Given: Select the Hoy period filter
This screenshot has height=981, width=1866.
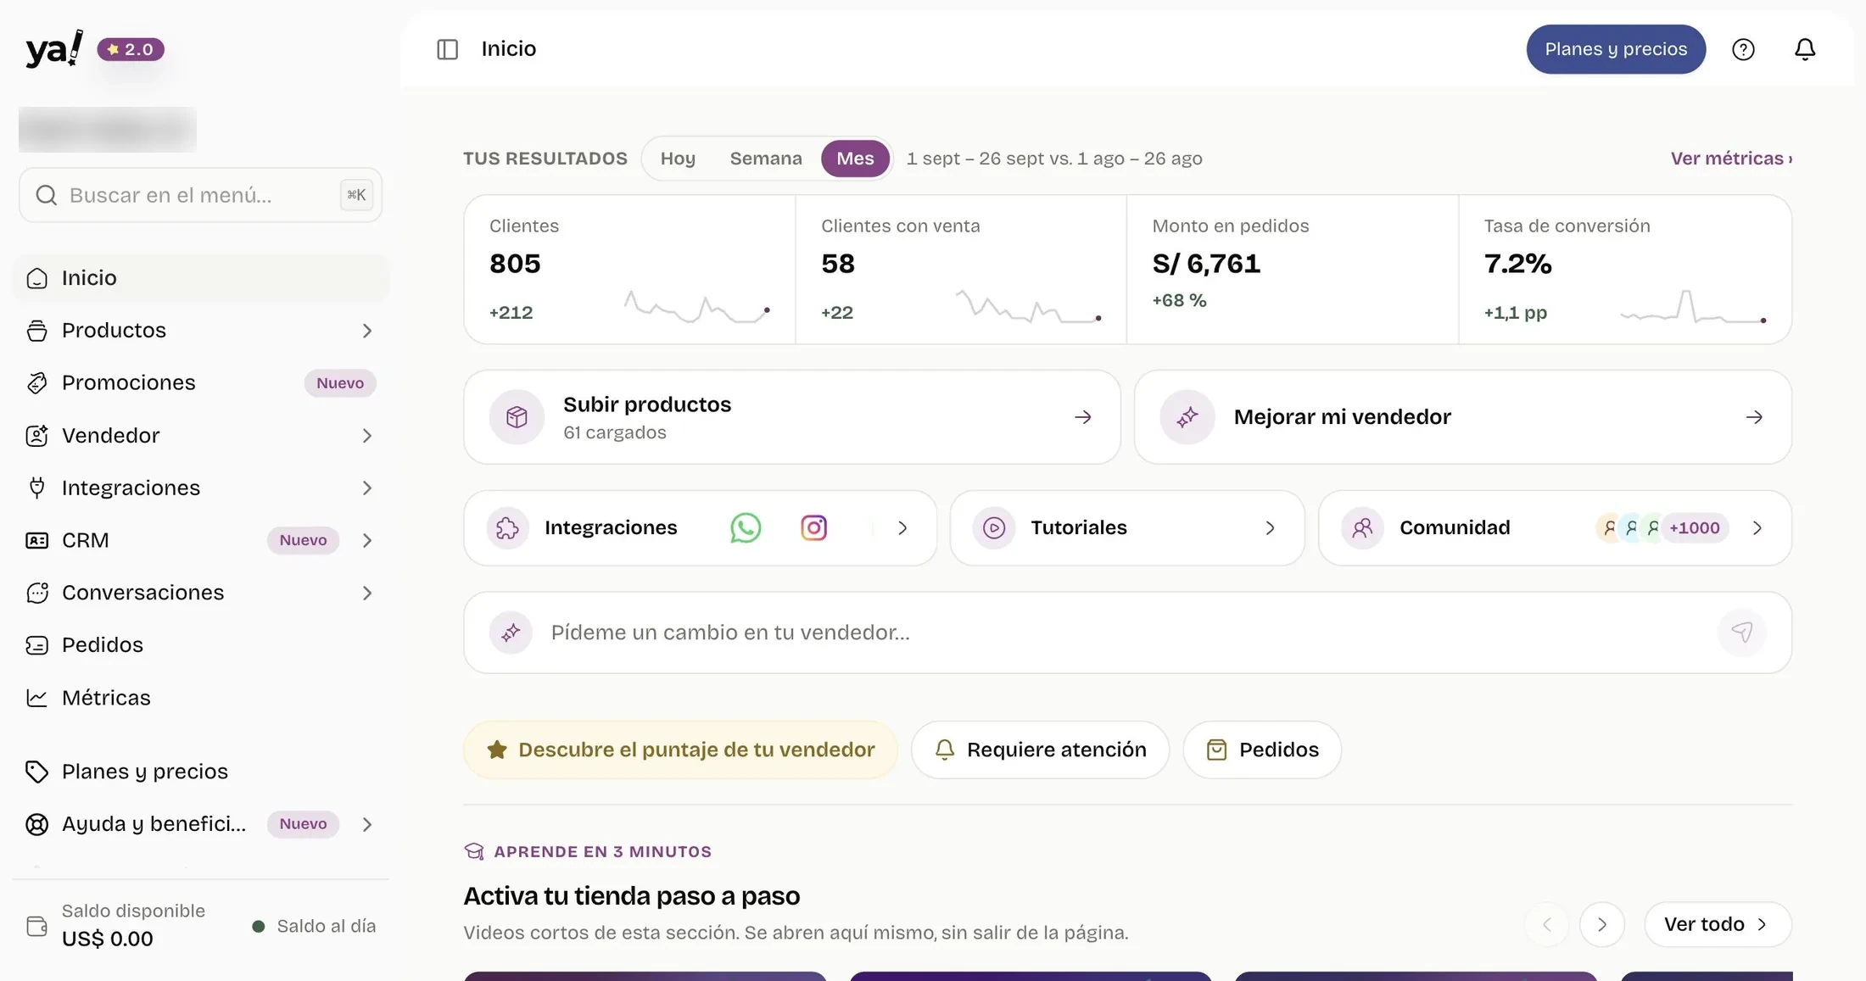Looking at the screenshot, I should 678,159.
